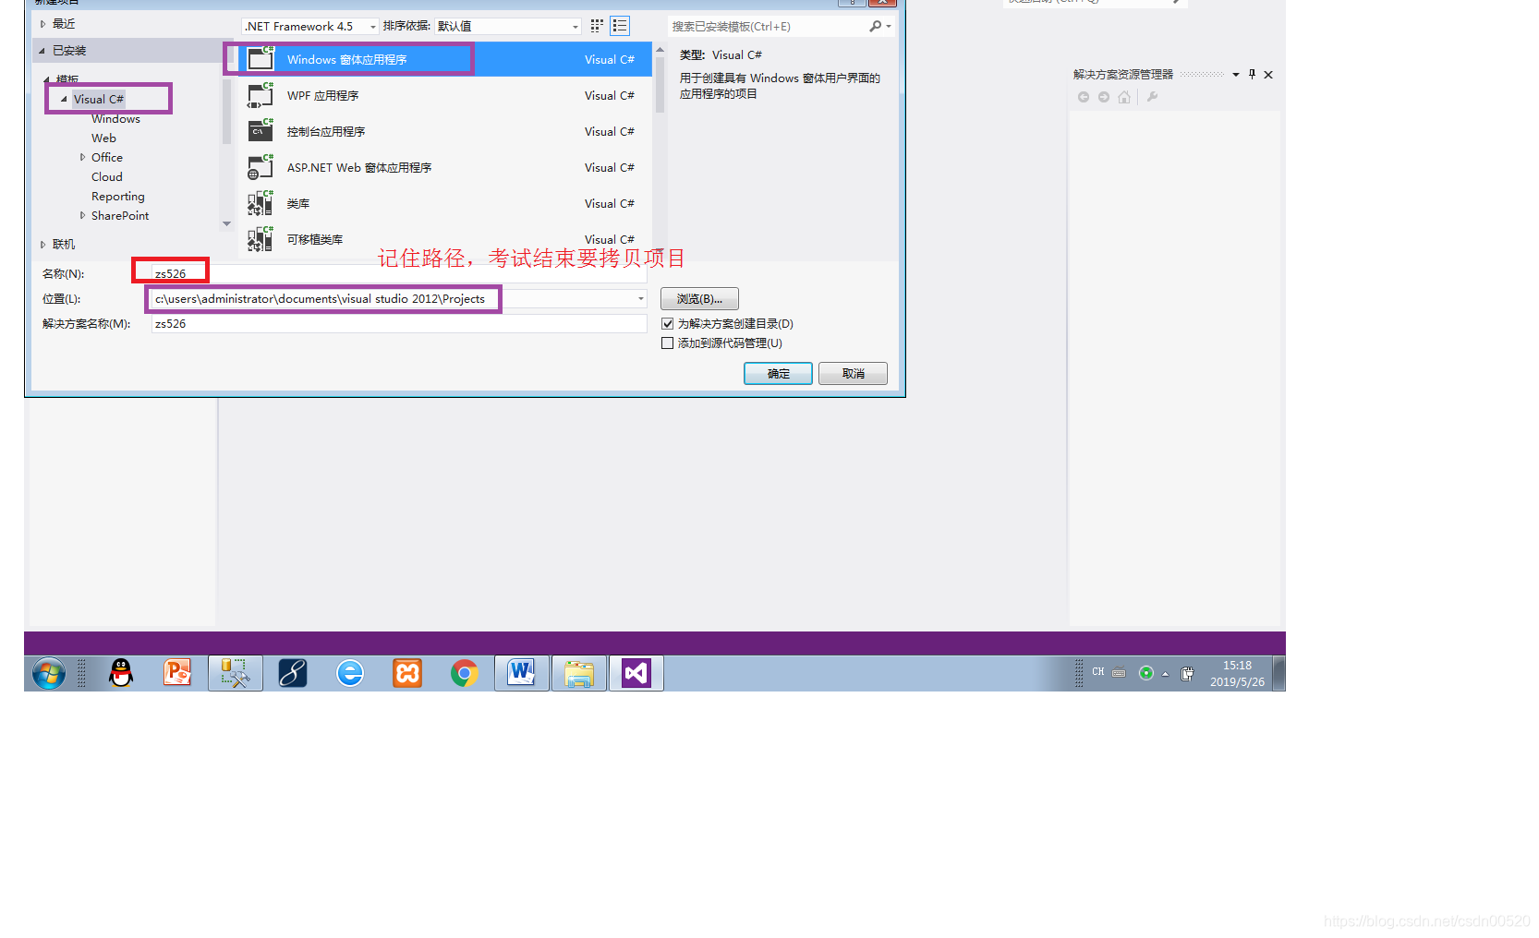Open the 位置 path dropdown arrow
The height and width of the screenshot is (938, 1539).
pos(641,299)
